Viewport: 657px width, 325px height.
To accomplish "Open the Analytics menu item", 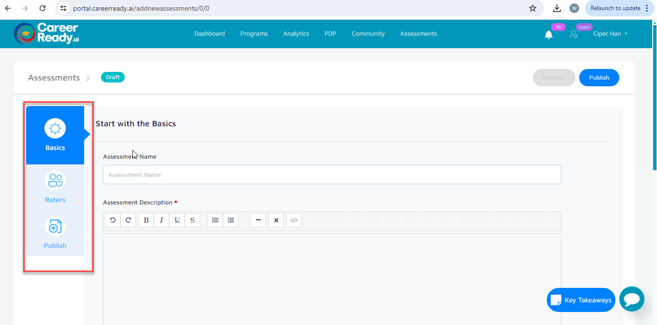I will click(x=296, y=34).
